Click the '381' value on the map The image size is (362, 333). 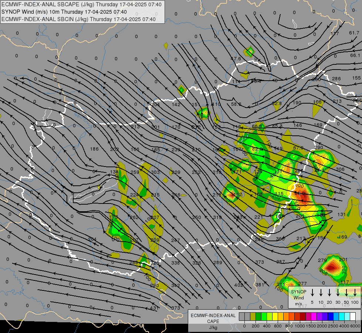click(x=260, y=285)
